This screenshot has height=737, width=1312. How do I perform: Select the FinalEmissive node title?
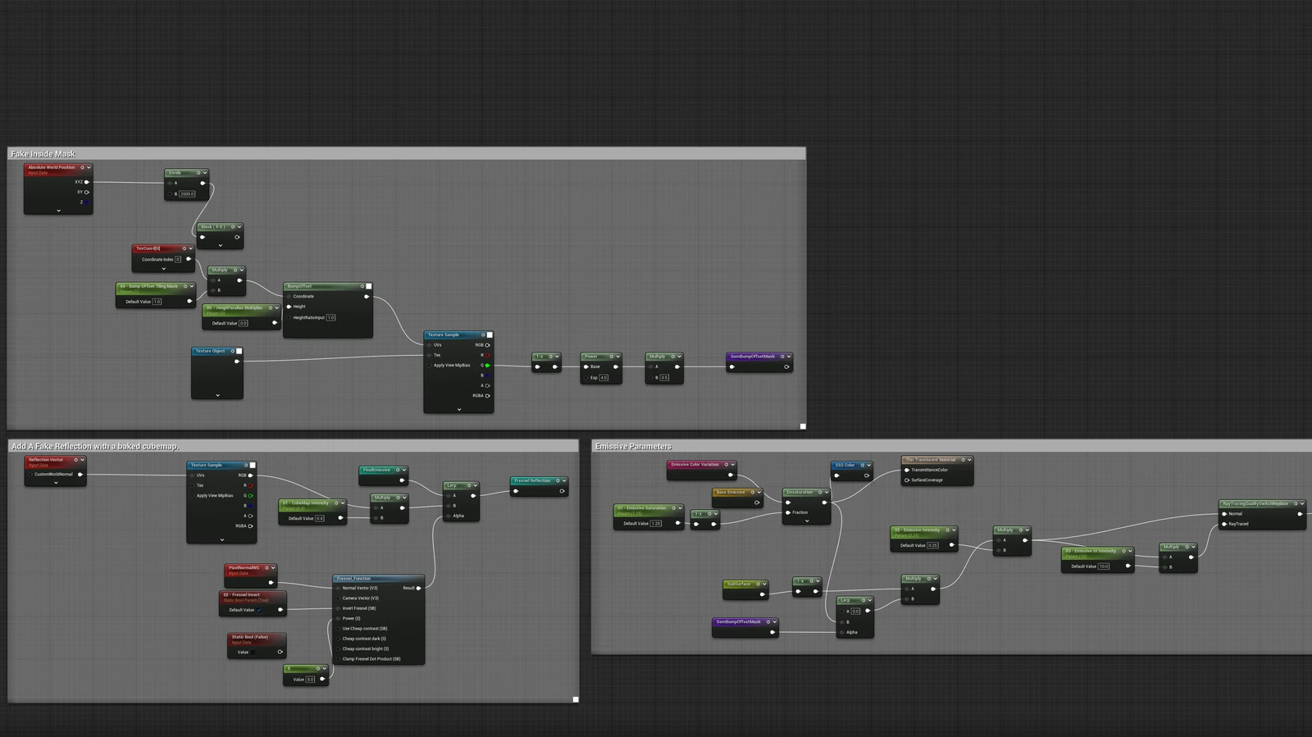[376, 471]
